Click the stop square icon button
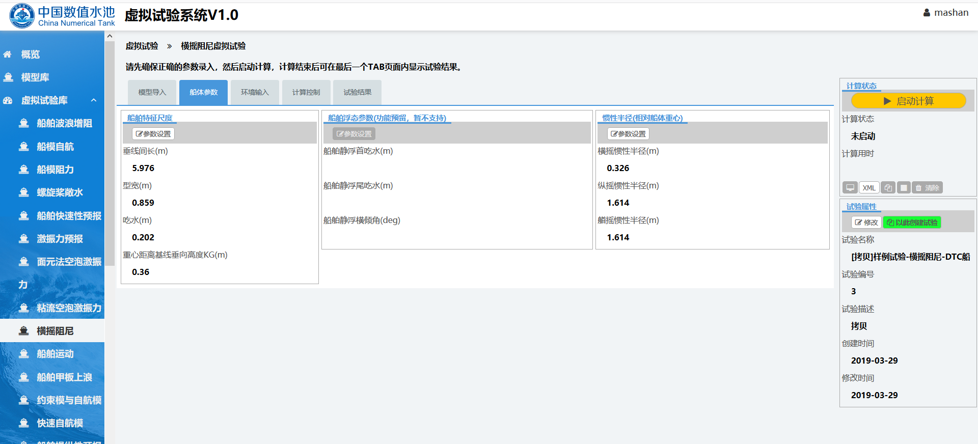This screenshot has height=444, width=978. coord(904,187)
